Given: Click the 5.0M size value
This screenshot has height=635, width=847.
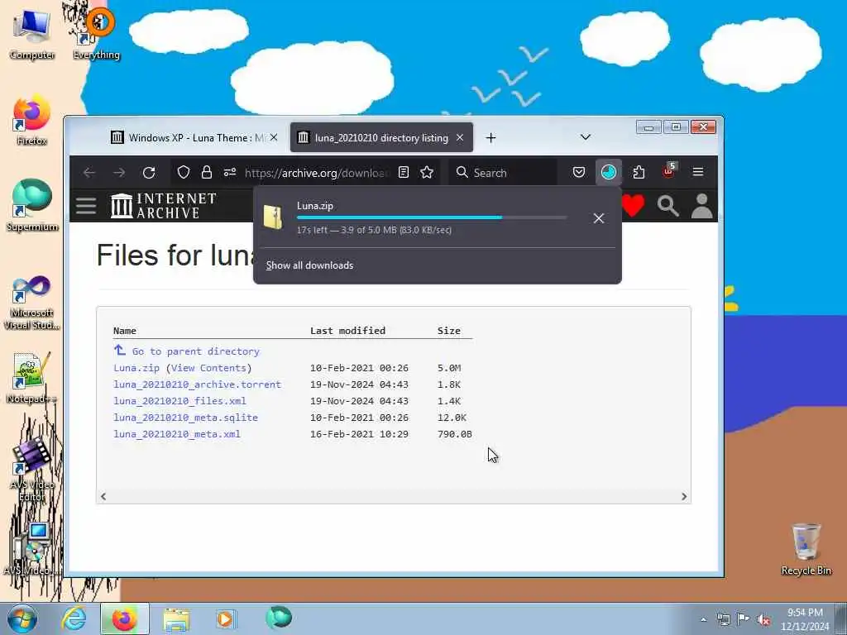Looking at the screenshot, I should pyautogui.click(x=449, y=368).
